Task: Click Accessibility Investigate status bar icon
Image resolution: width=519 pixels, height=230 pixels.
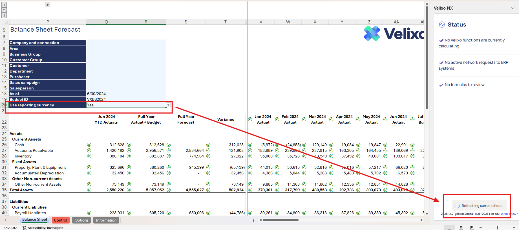Action: 25,228
